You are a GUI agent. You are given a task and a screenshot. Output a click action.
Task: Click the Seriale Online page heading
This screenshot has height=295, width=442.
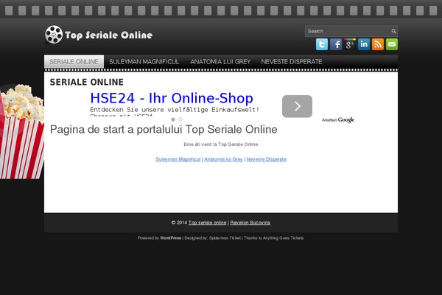click(x=86, y=82)
